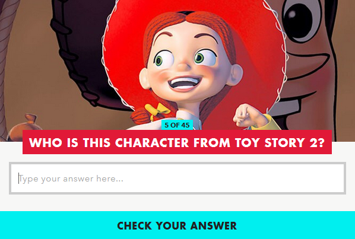Click the yellow bow on the braid

157,110
